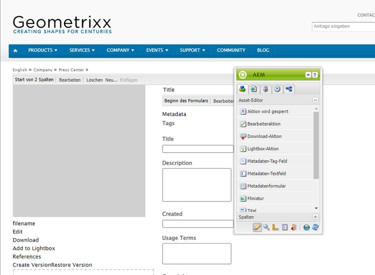Click the Client Context person icon in sidekick footer

point(293,227)
